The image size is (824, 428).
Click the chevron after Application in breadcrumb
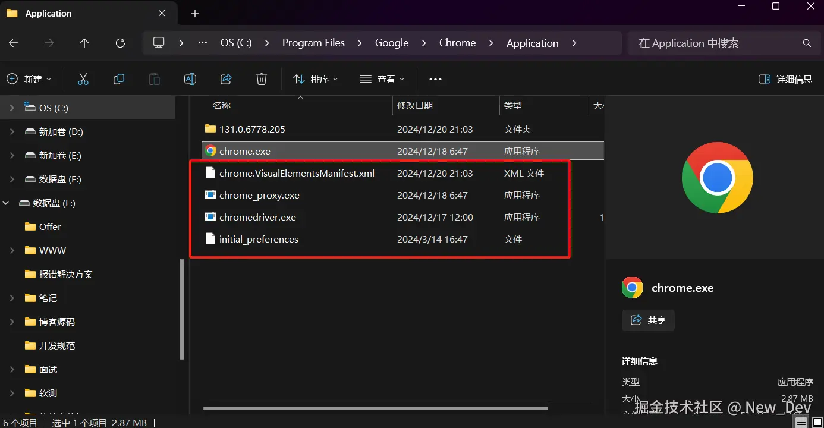point(574,43)
